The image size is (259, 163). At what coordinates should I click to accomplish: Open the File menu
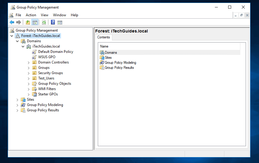pos(18,15)
